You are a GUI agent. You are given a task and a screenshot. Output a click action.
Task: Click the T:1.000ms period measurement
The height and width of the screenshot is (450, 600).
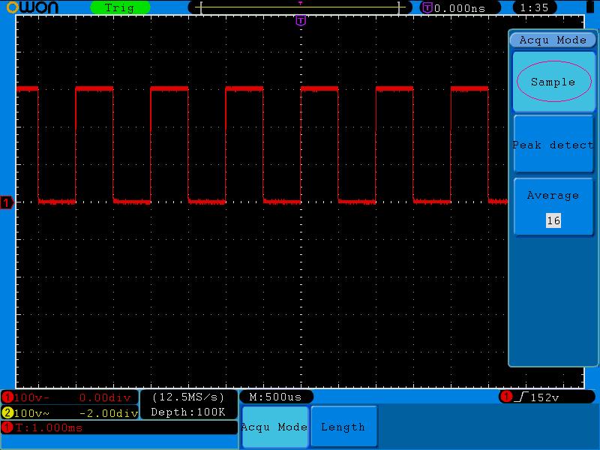pyautogui.click(x=49, y=427)
